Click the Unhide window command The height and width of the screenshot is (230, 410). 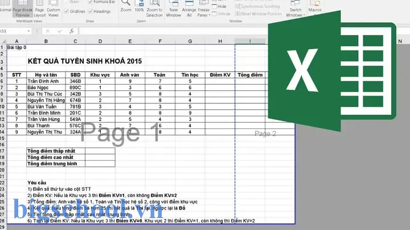pos(221,14)
